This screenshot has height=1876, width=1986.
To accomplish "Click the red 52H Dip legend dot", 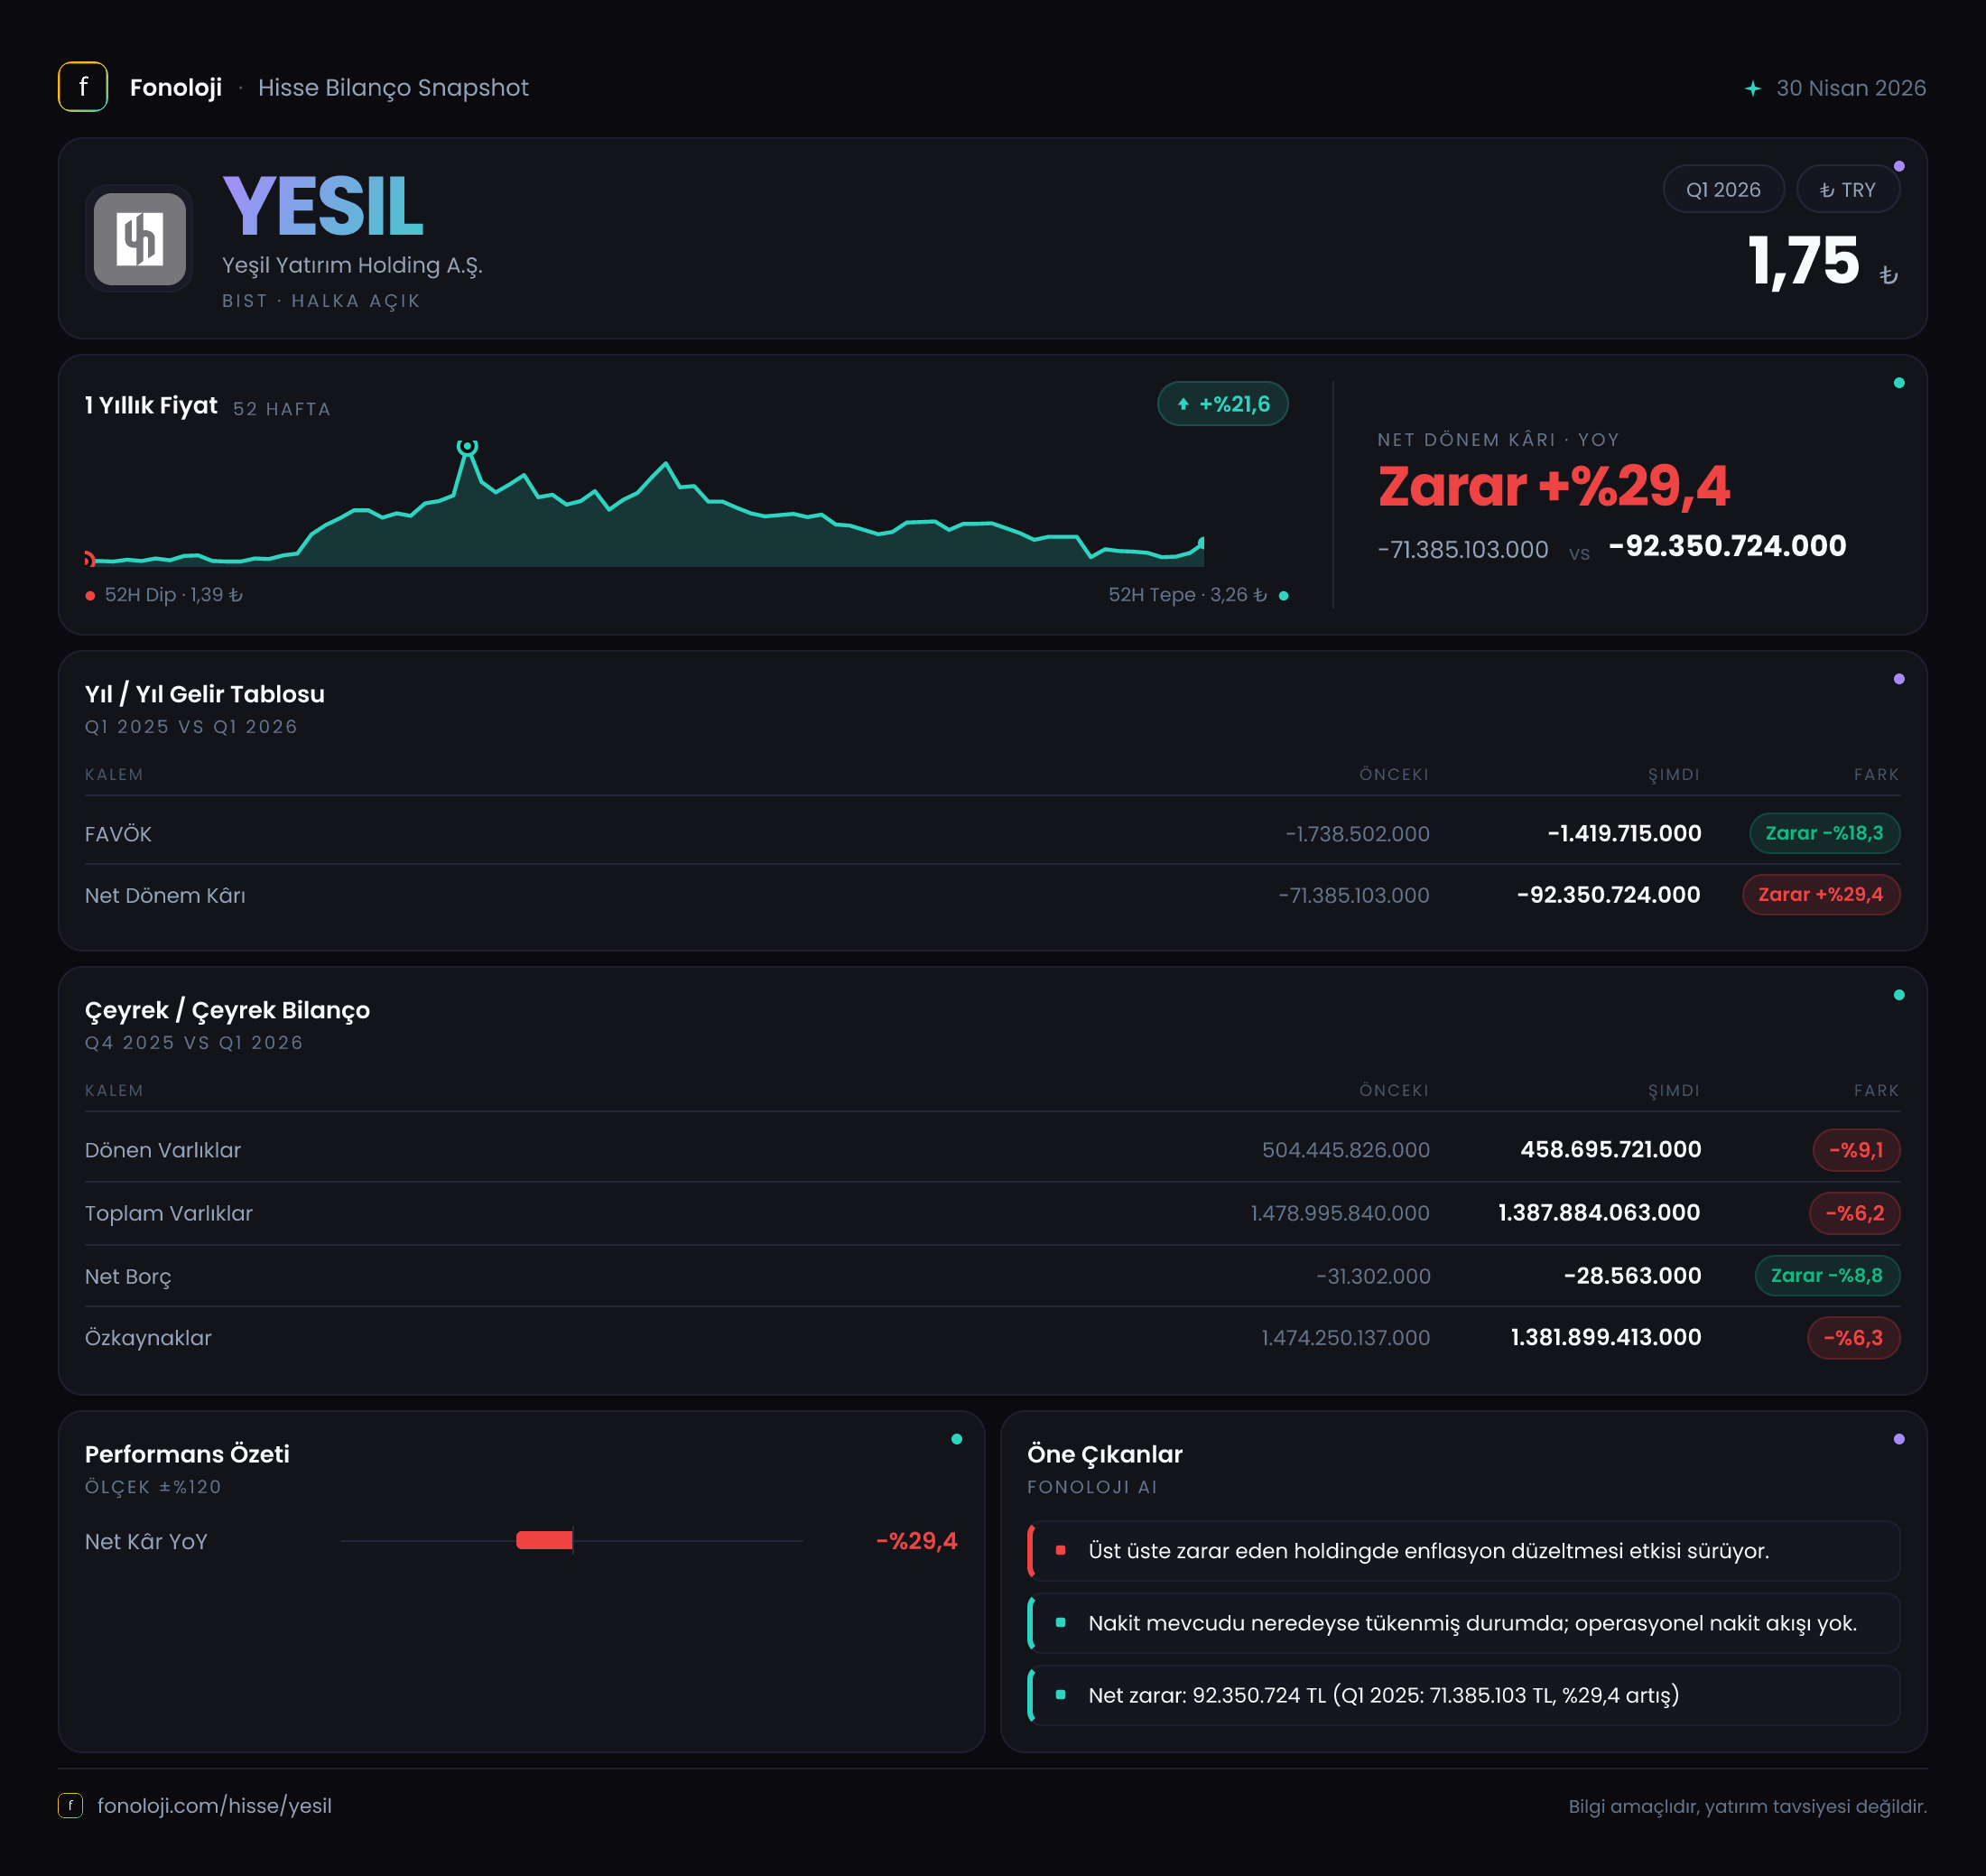I will 91,596.
